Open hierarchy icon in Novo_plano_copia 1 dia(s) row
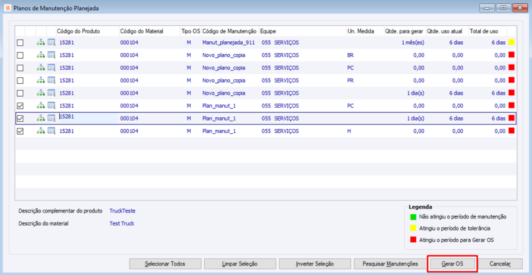The height and width of the screenshot is (275, 532). pos(41,93)
